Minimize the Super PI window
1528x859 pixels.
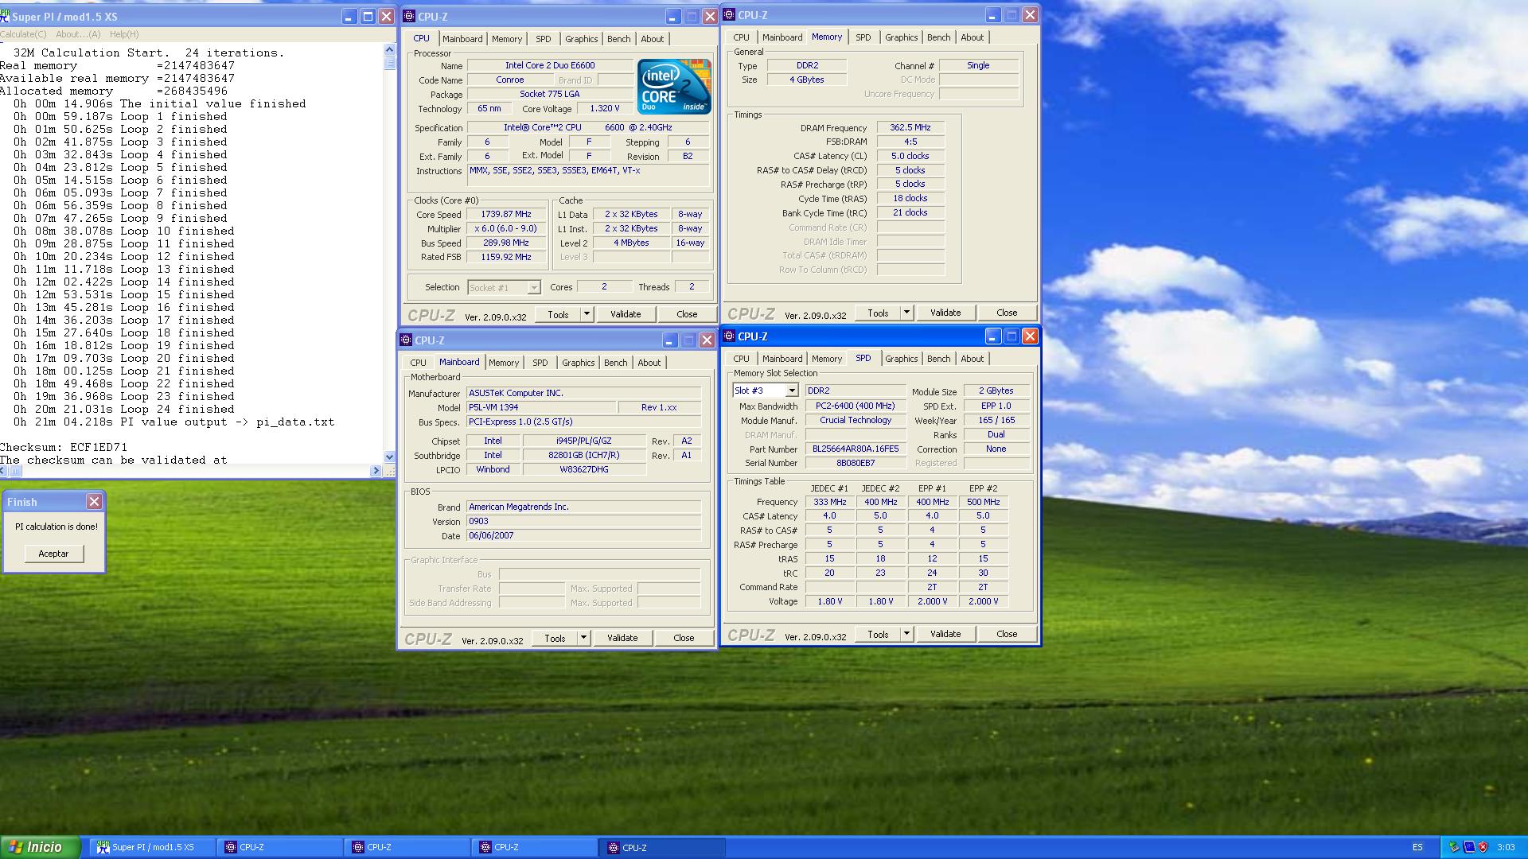click(x=349, y=16)
